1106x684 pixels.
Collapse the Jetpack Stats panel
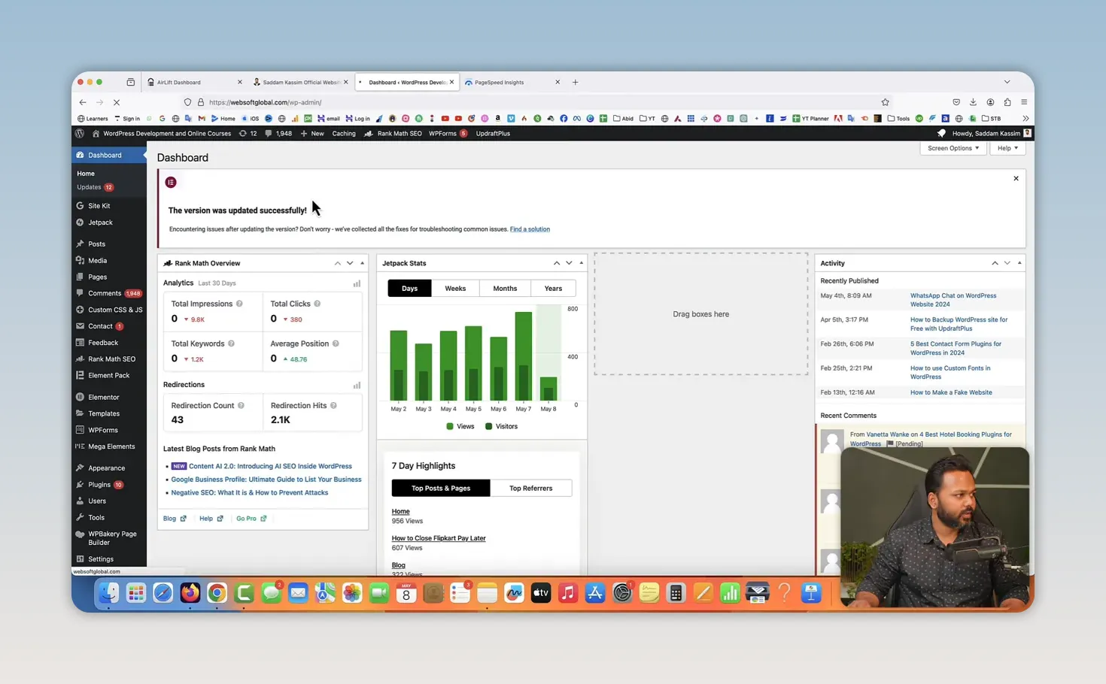tap(581, 264)
